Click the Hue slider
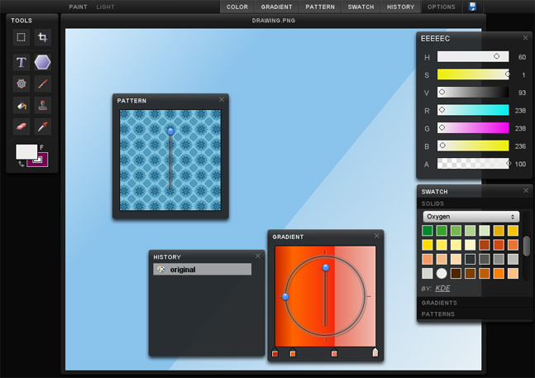The image size is (535, 378). coord(473,56)
